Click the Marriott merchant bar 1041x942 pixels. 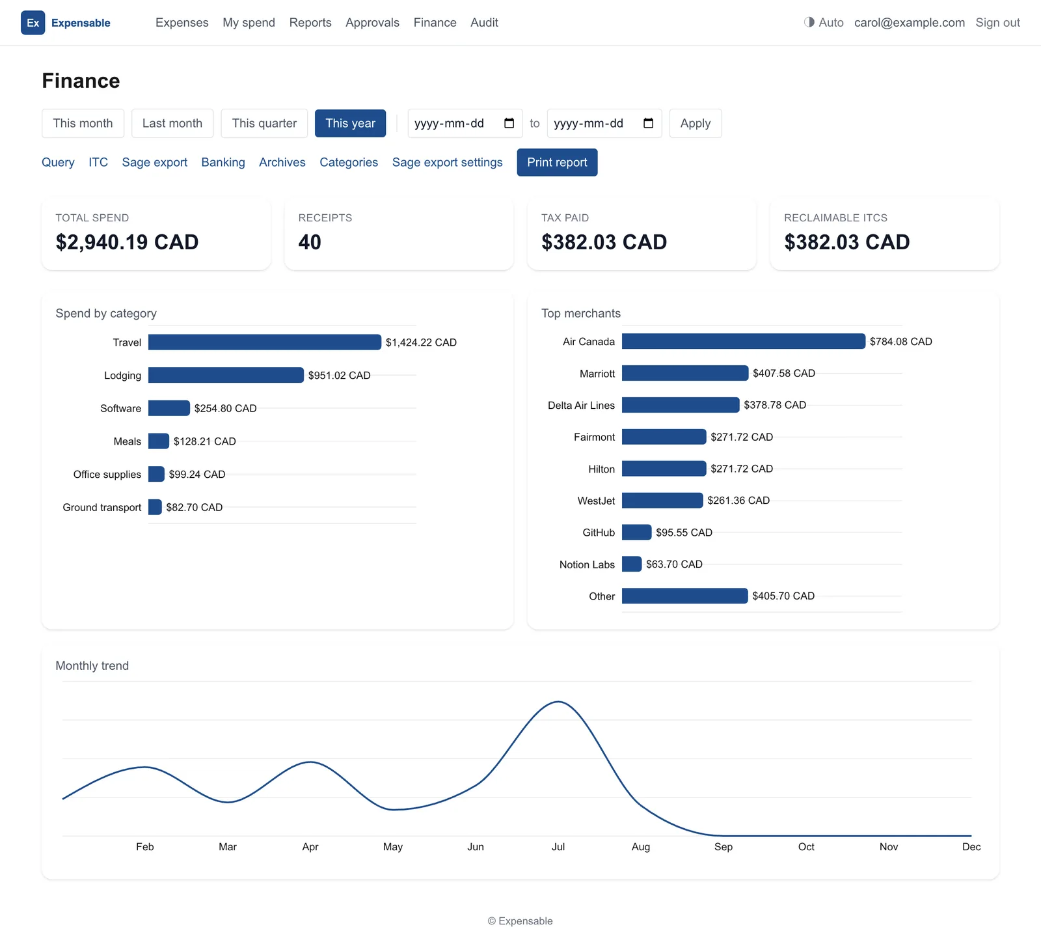(684, 373)
